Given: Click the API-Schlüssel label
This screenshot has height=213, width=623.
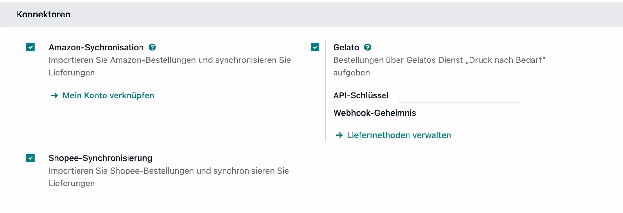Looking at the screenshot, I should 361,95.
